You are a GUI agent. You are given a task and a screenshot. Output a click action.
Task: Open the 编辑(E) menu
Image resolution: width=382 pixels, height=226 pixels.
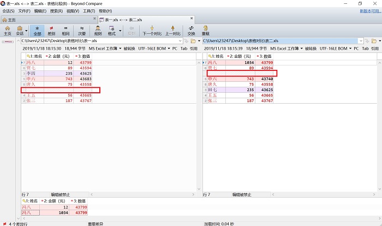pos(40,11)
